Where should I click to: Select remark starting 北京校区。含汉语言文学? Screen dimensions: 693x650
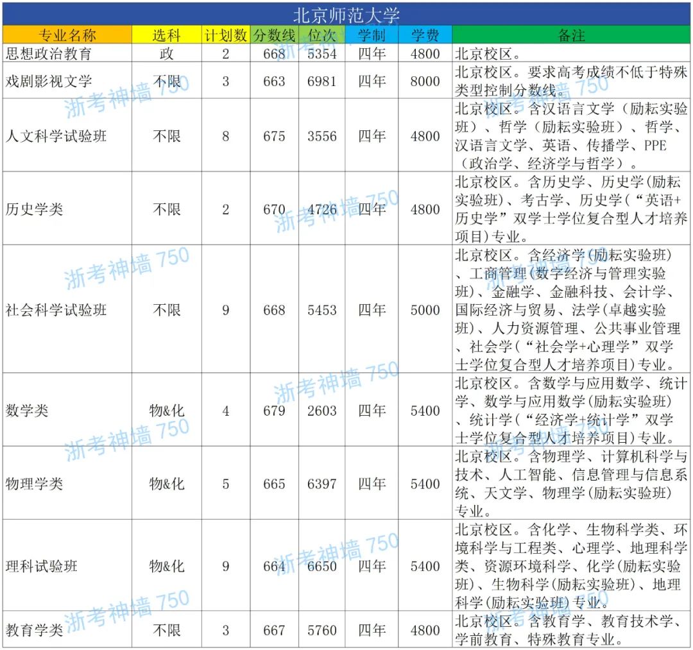pos(571,135)
